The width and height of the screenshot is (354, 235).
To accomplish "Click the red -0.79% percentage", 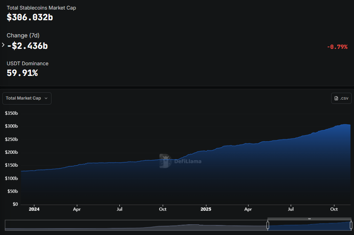I will point(337,47).
